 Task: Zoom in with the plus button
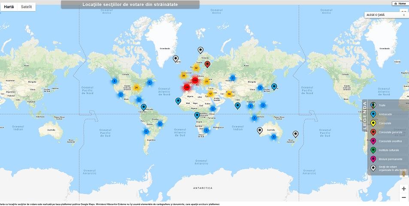[x=403, y=188]
